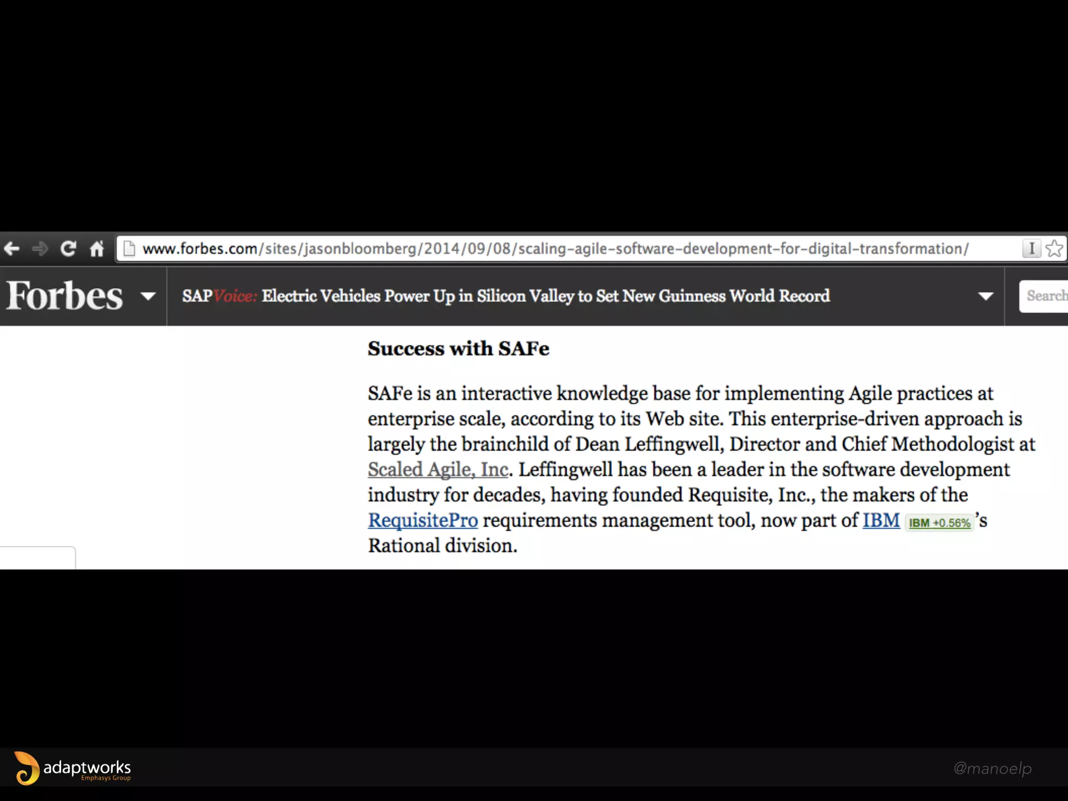Click the adaptworks logo

tap(73, 768)
